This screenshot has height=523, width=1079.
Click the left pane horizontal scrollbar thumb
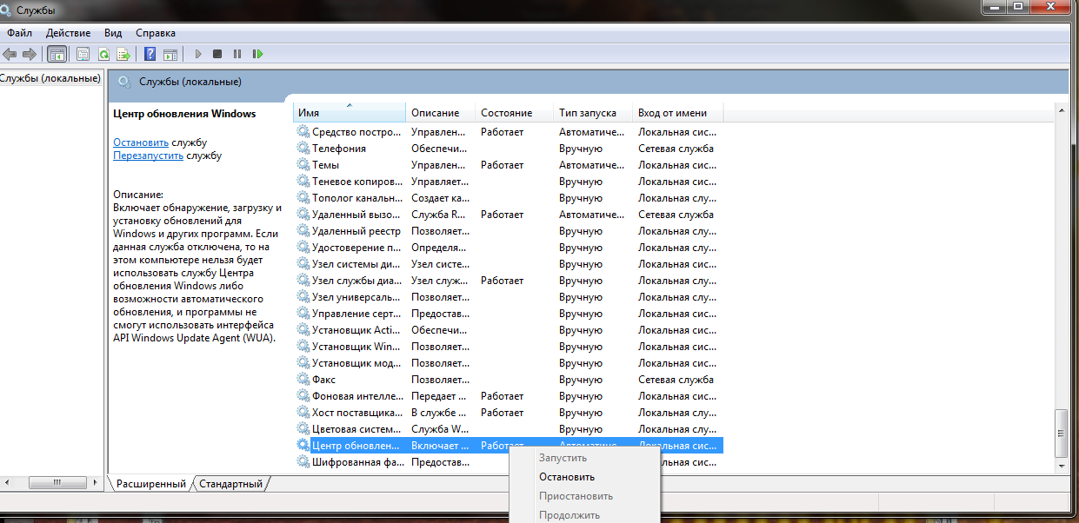[57, 482]
